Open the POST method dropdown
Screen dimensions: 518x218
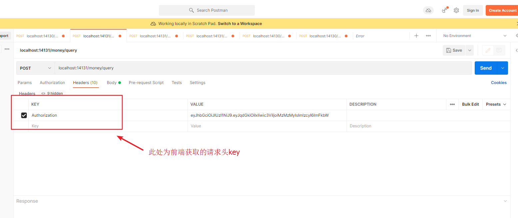pos(35,68)
